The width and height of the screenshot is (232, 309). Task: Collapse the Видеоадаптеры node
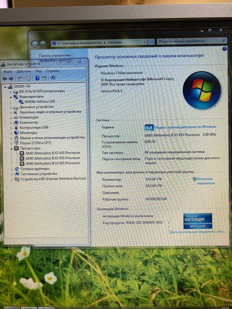[x=11, y=97]
